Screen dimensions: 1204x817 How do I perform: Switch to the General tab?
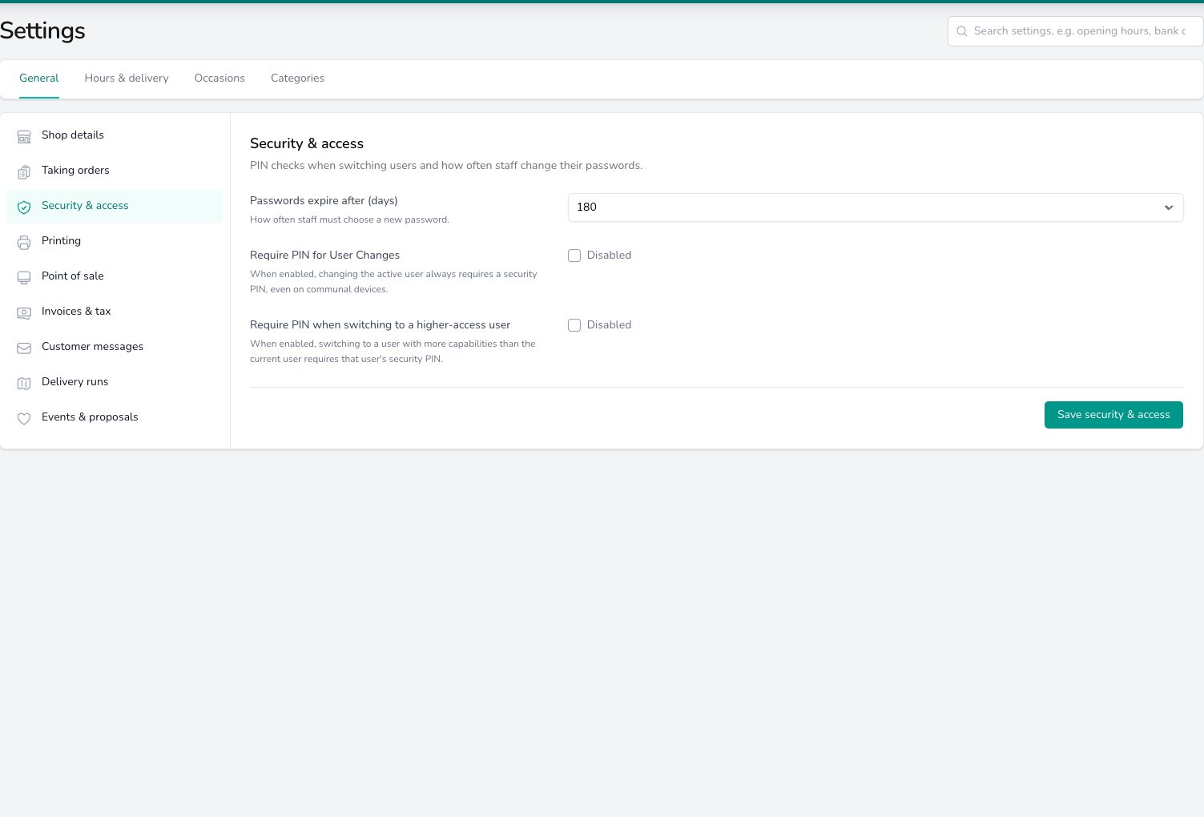point(39,78)
